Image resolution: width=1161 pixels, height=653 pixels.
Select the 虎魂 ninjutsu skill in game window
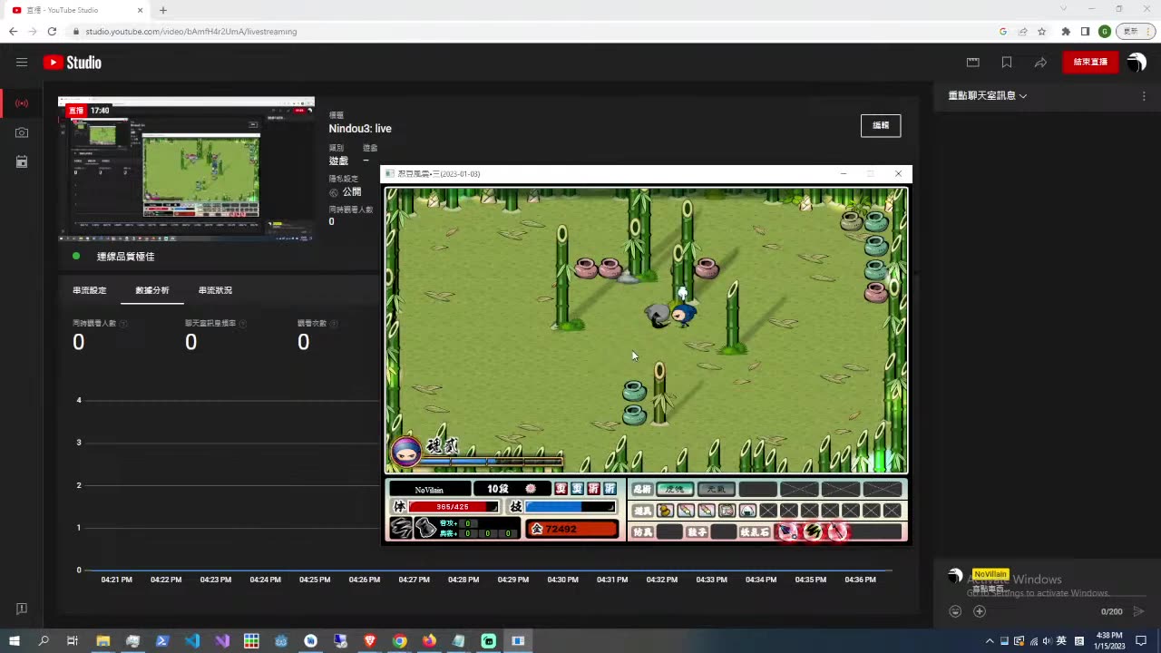tap(675, 489)
